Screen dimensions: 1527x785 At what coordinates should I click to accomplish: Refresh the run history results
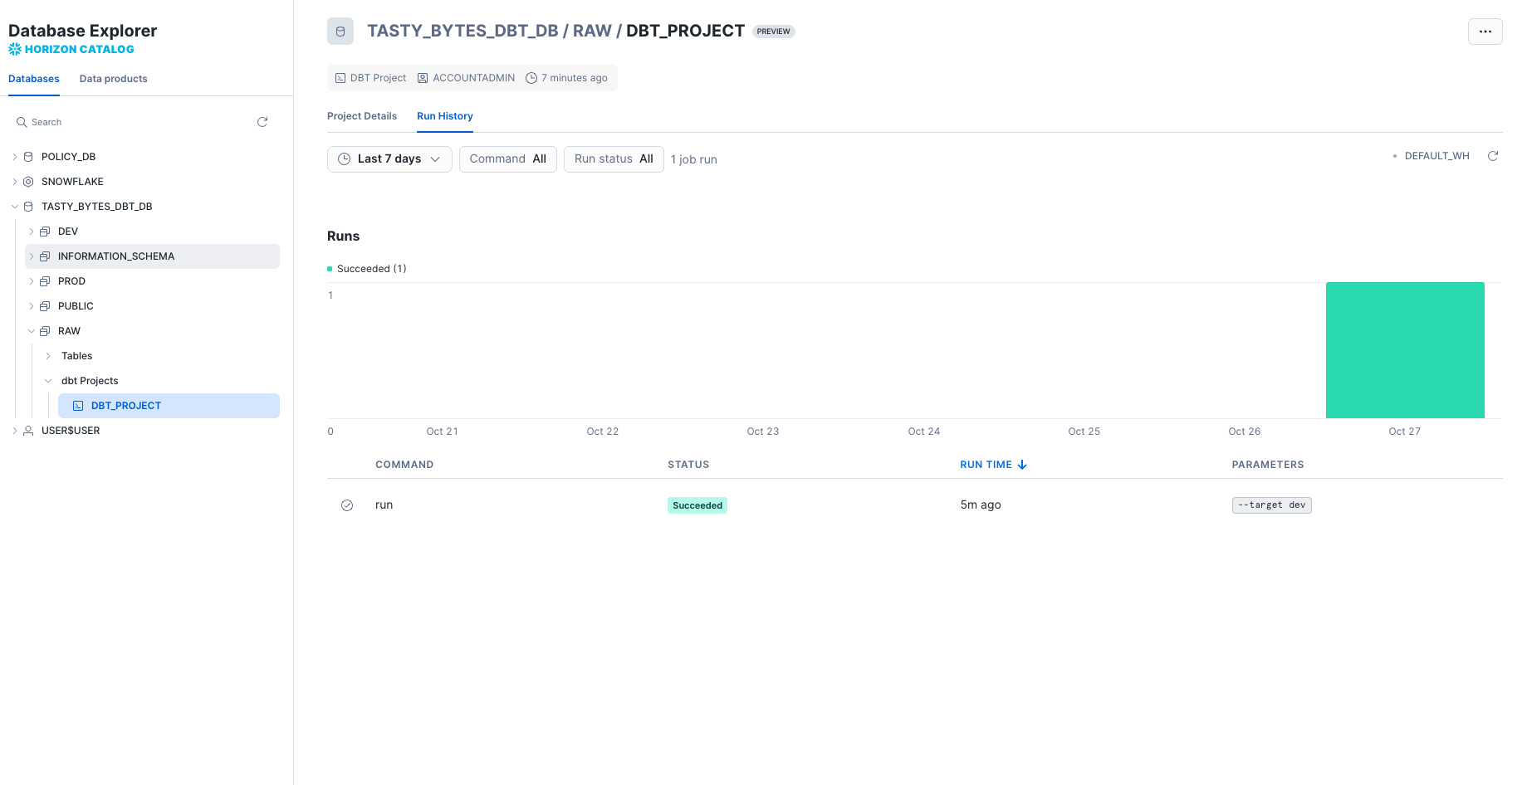(x=1493, y=155)
